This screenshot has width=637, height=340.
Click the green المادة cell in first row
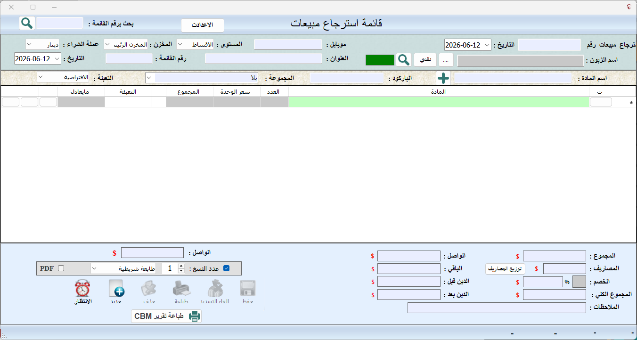439,102
